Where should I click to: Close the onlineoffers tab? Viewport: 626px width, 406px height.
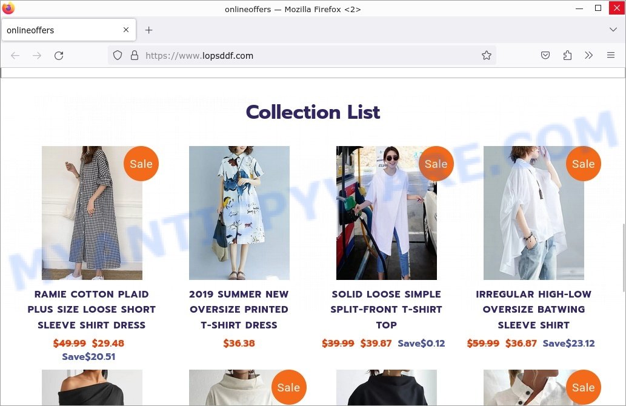pos(125,29)
